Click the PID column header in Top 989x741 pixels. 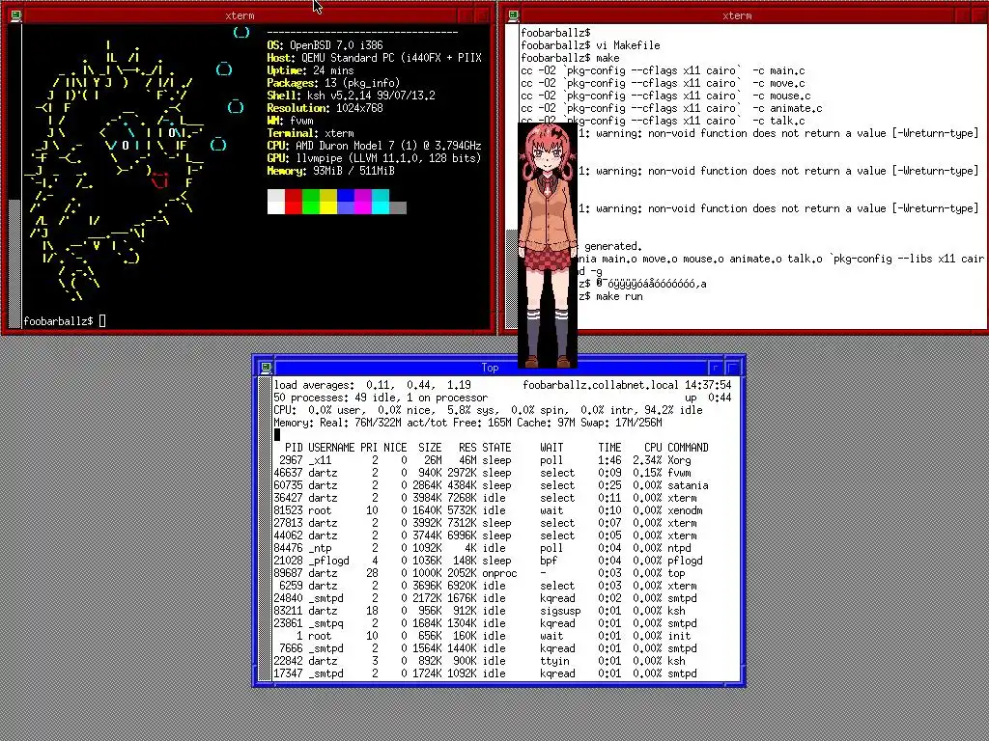(x=294, y=448)
